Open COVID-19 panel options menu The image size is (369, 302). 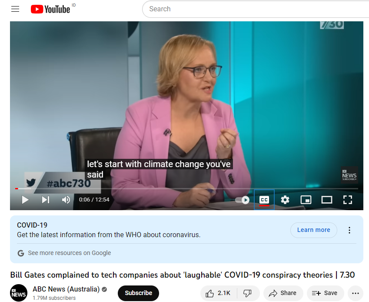(349, 230)
